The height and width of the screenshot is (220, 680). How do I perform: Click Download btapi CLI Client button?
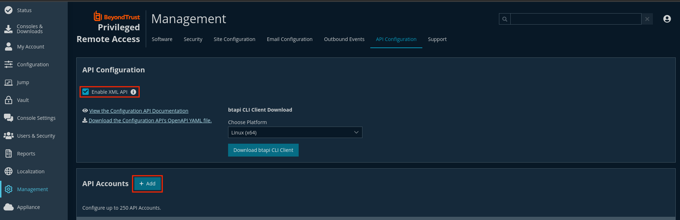[x=263, y=150]
